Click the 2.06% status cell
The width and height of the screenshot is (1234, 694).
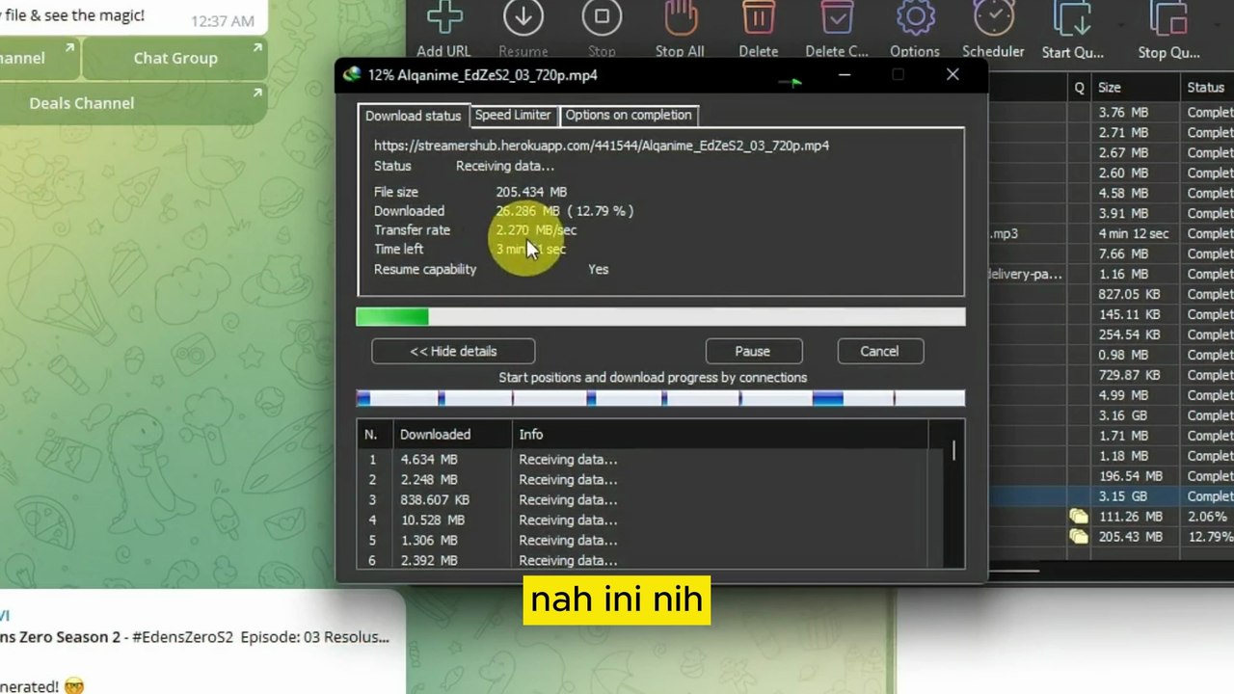1207,517
